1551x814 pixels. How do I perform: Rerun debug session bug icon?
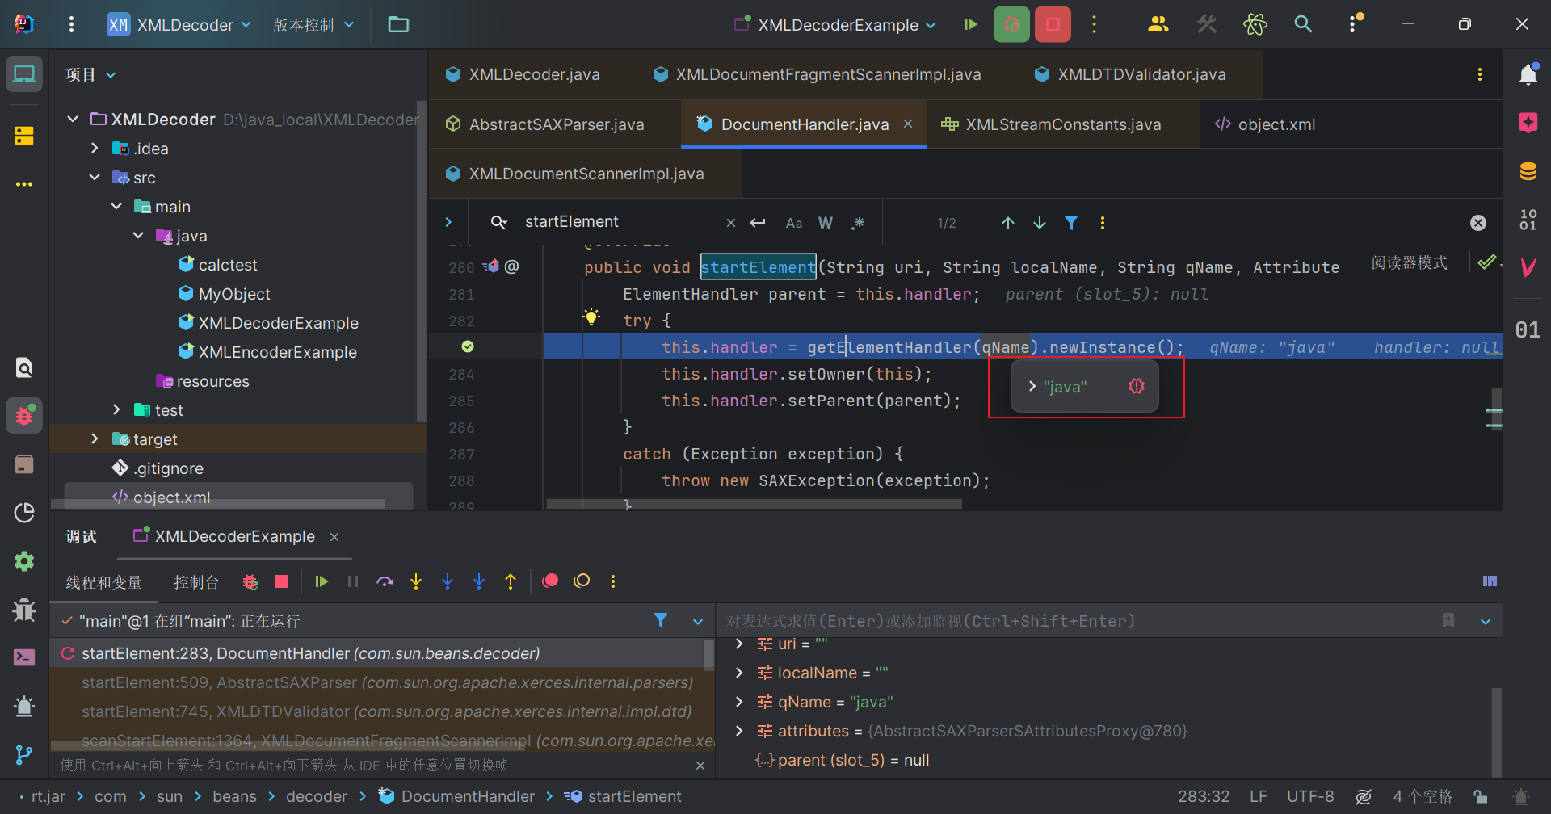click(250, 581)
